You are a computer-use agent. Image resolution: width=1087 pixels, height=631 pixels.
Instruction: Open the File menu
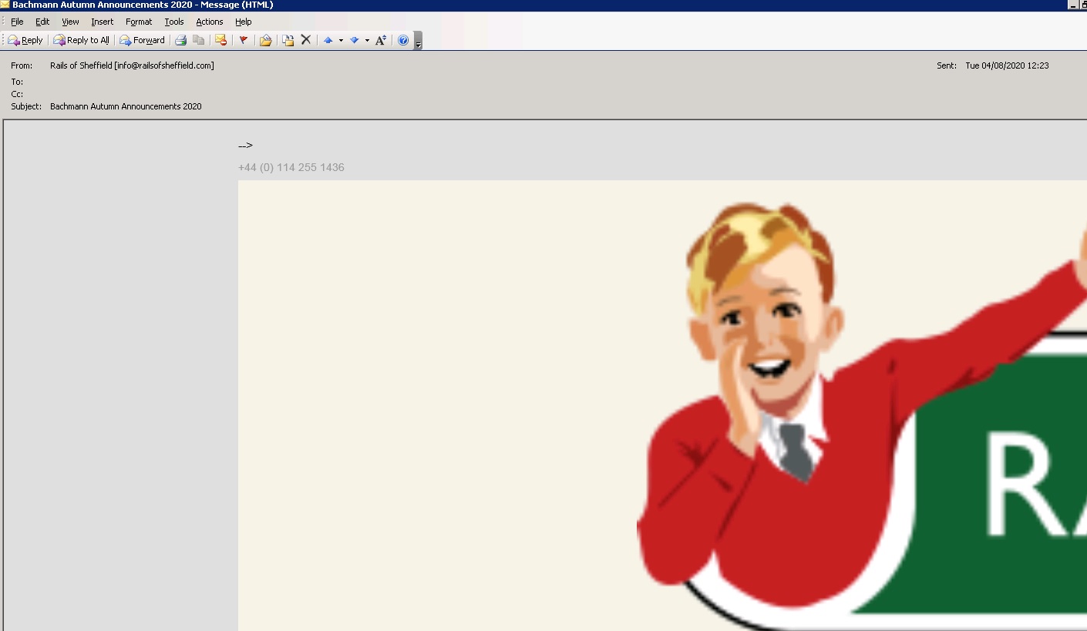click(17, 22)
